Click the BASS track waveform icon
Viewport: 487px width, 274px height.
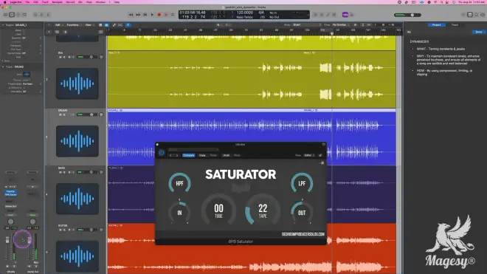tap(77, 199)
